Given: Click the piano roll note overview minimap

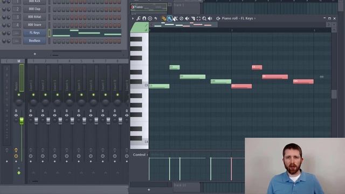Looking at the screenshot, I should pyautogui.click(x=184, y=25).
